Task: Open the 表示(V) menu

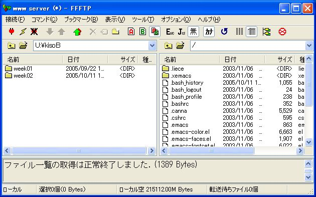Action: click(x=115, y=20)
